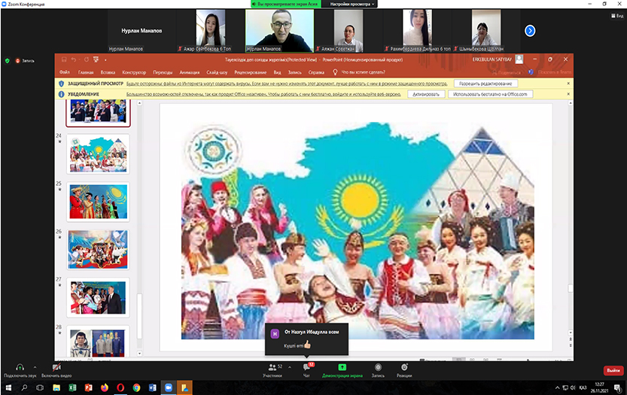Click the Connect audio headphone icon
This screenshot has height=395, width=627.
(x=20, y=366)
